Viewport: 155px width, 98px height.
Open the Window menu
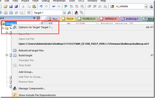tap(92, 1)
